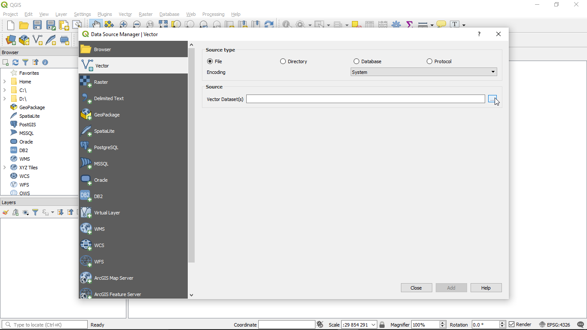Image resolution: width=587 pixels, height=330 pixels.
Task: Select the File source type radio button
Action: (x=210, y=61)
